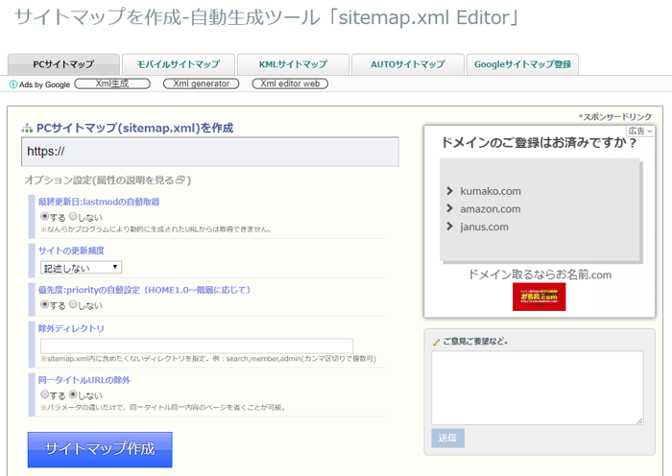This screenshot has height=476, width=672.
Task: Select しない for 同一タイトルURLの除外
Action: pyautogui.click(x=73, y=393)
